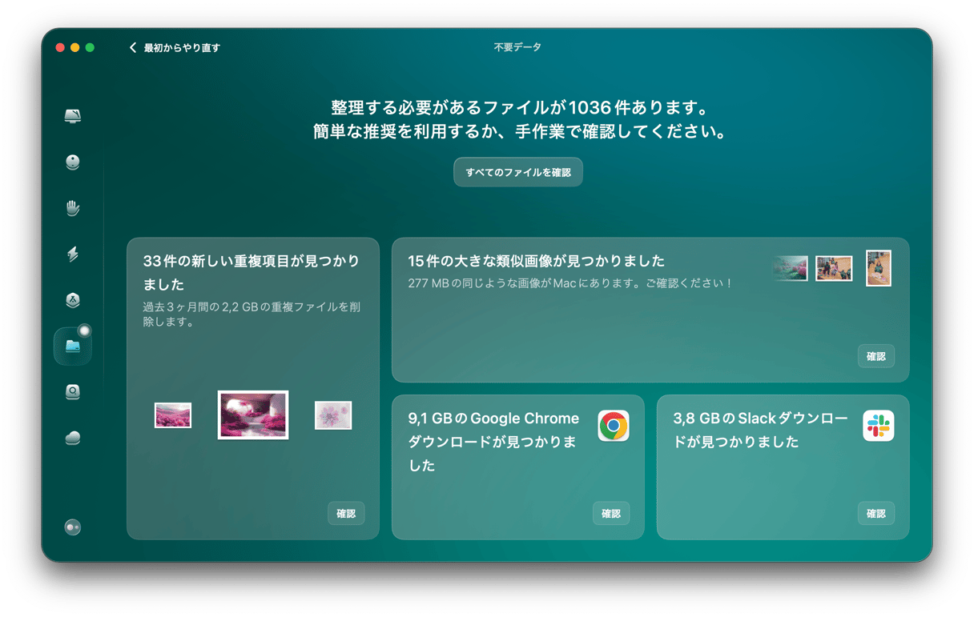The width and height of the screenshot is (974, 617).
Task: Go back with 最初からやり直す
Action: 175,48
